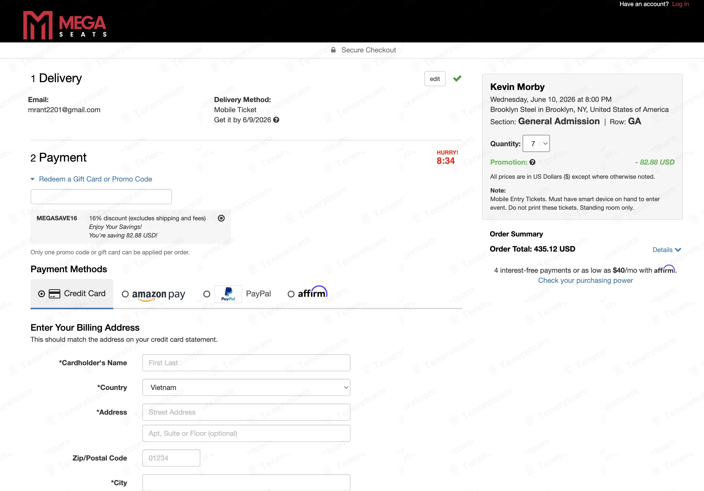Image resolution: width=704 pixels, height=491 pixels.
Task: Expand the Order Total Details
Action: [667, 250]
